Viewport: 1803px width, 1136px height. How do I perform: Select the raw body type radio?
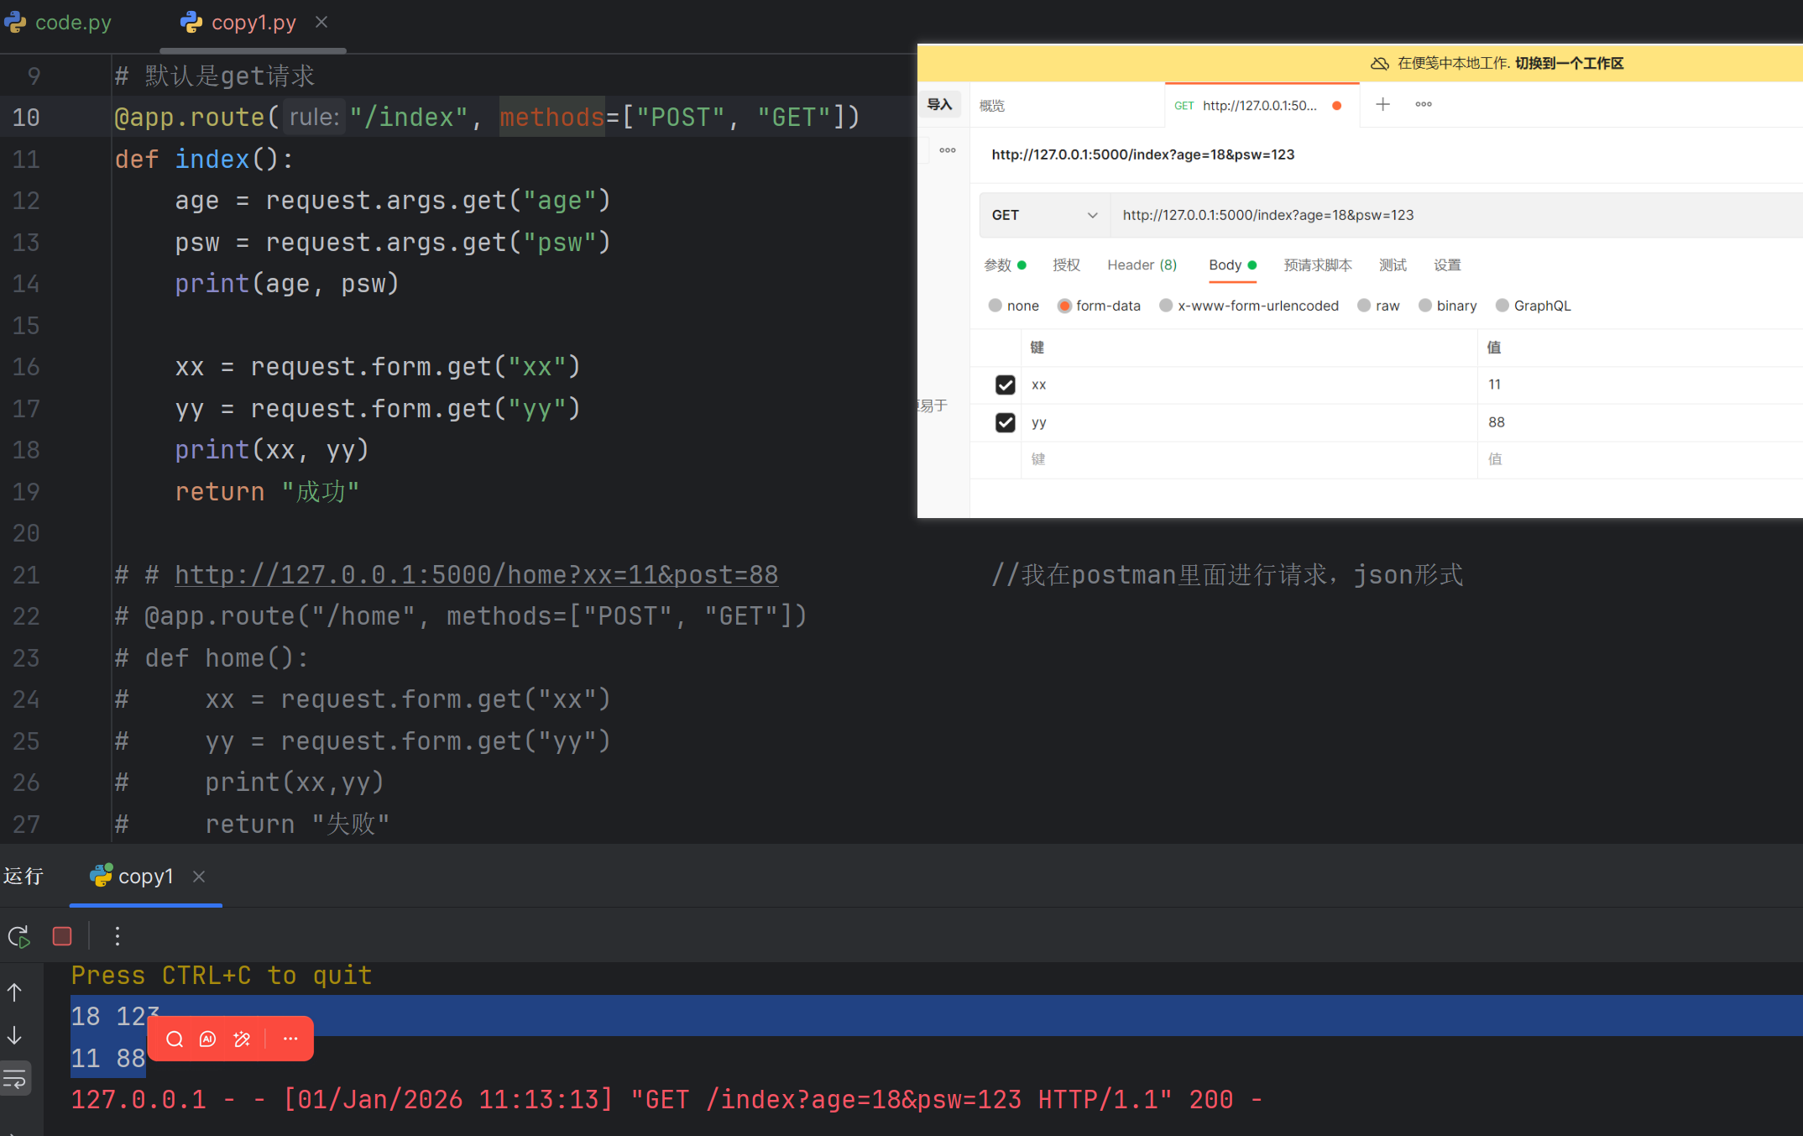tap(1364, 306)
